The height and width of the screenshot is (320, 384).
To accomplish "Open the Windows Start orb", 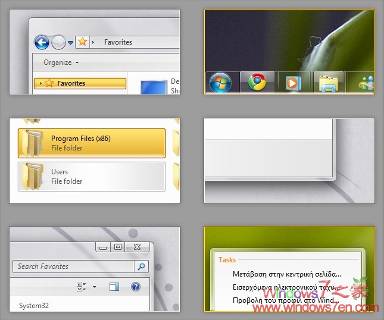I will pyautogui.click(x=220, y=83).
